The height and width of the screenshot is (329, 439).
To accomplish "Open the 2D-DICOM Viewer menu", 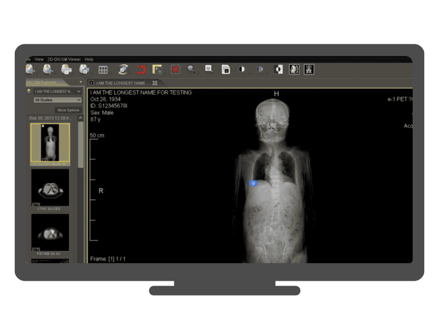I will 64,59.
